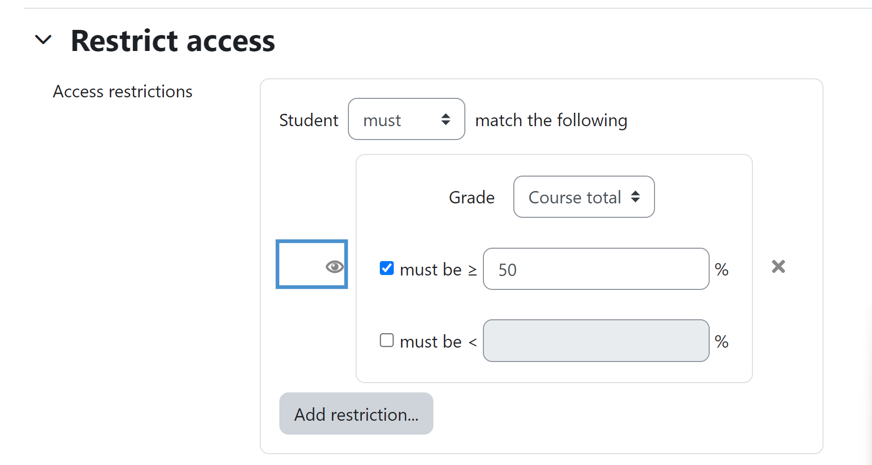Delete the grade restriction with X icon
This screenshot has height=465, width=872.
[x=778, y=266]
